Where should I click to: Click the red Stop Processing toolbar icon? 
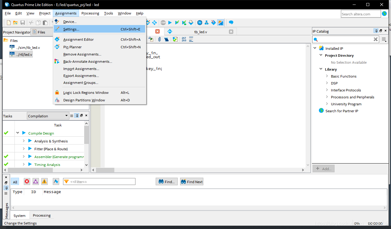pos(163,23)
